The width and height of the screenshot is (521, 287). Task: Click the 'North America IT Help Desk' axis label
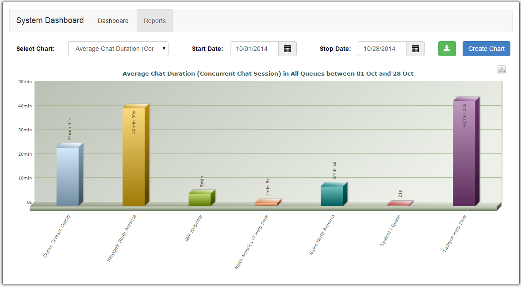pyautogui.click(x=252, y=242)
